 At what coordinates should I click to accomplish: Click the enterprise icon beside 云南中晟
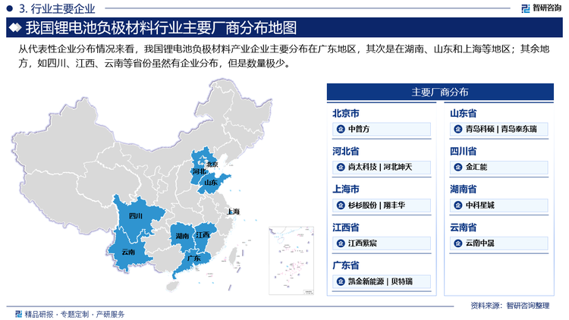coord(458,243)
